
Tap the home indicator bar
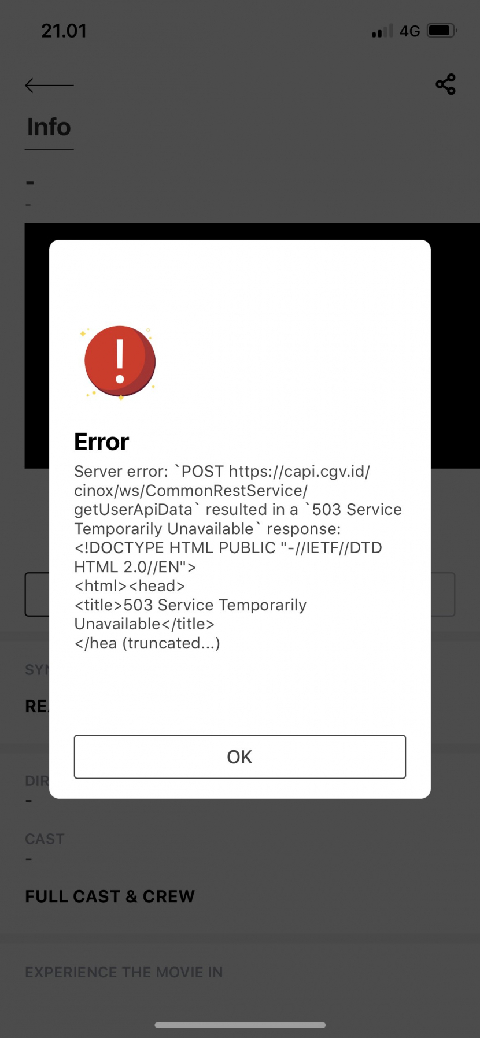(240, 1025)
